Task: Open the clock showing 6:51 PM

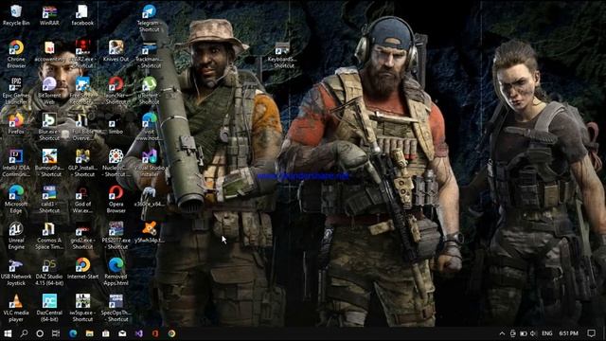Action: [569, 333]
